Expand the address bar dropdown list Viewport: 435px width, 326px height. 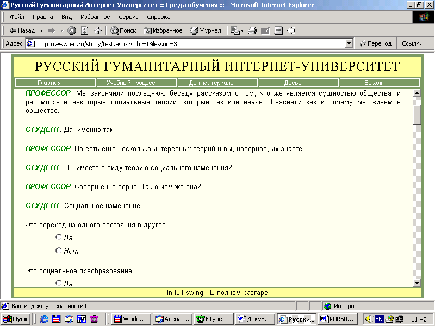pos(349,44)
